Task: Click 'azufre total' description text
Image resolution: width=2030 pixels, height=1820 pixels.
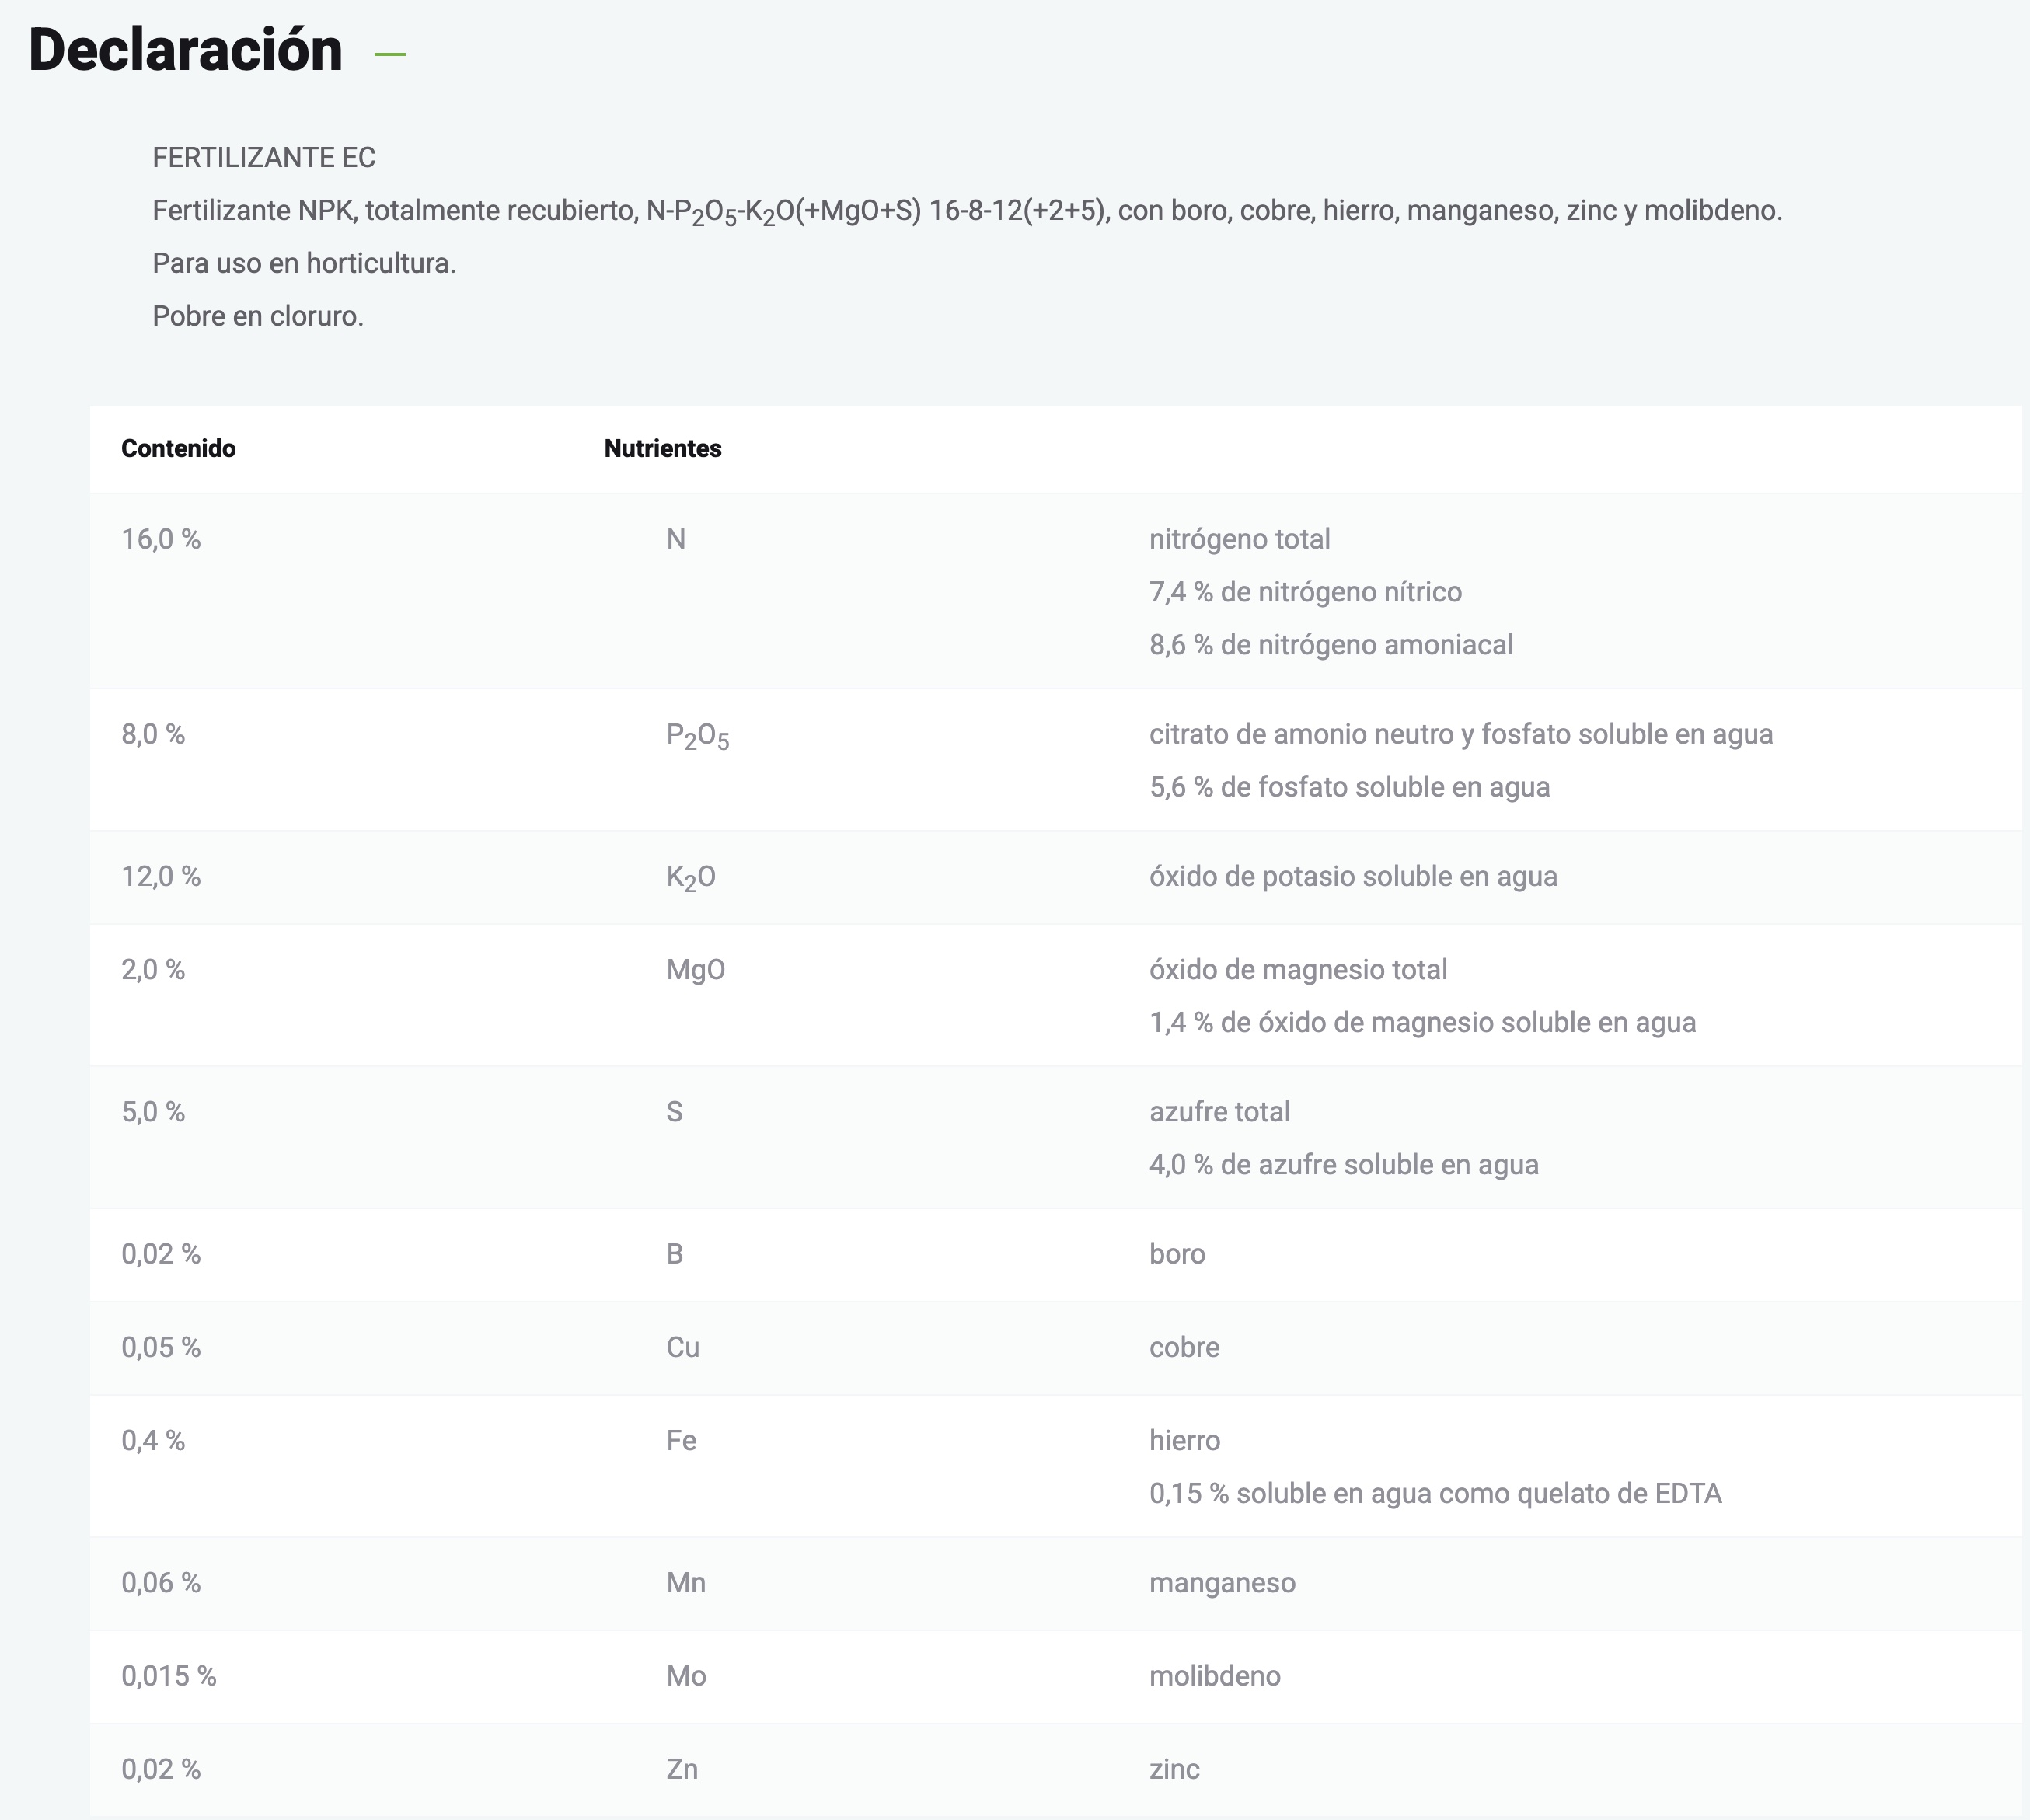Action: (1219, 1112)
